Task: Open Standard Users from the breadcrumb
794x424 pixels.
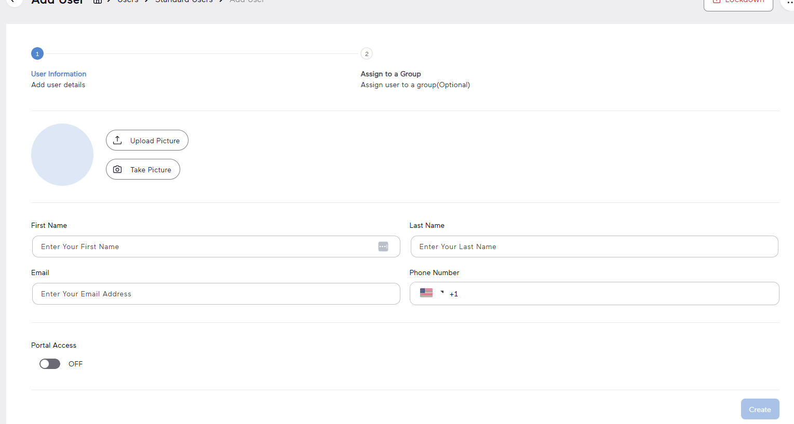Action: point(184,2)
